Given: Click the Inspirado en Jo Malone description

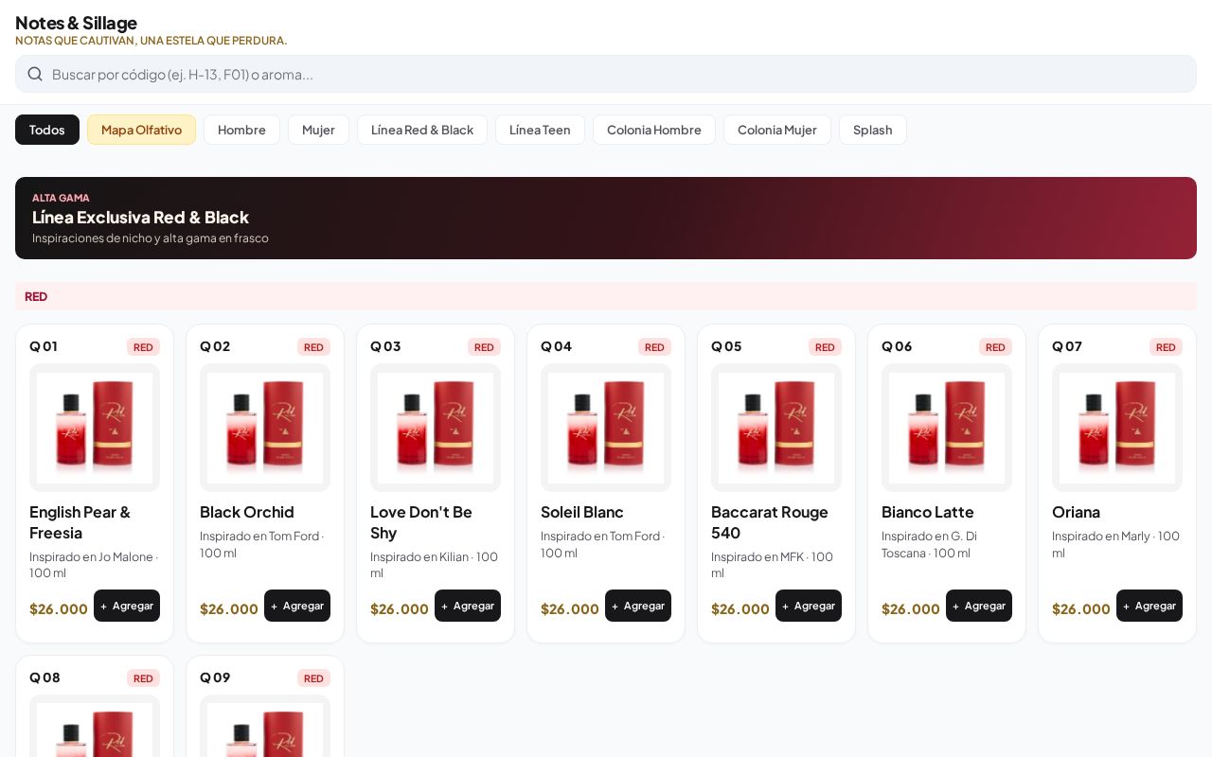Looking at the screenshot, I should pyautogui.click(x=94, y=565).
